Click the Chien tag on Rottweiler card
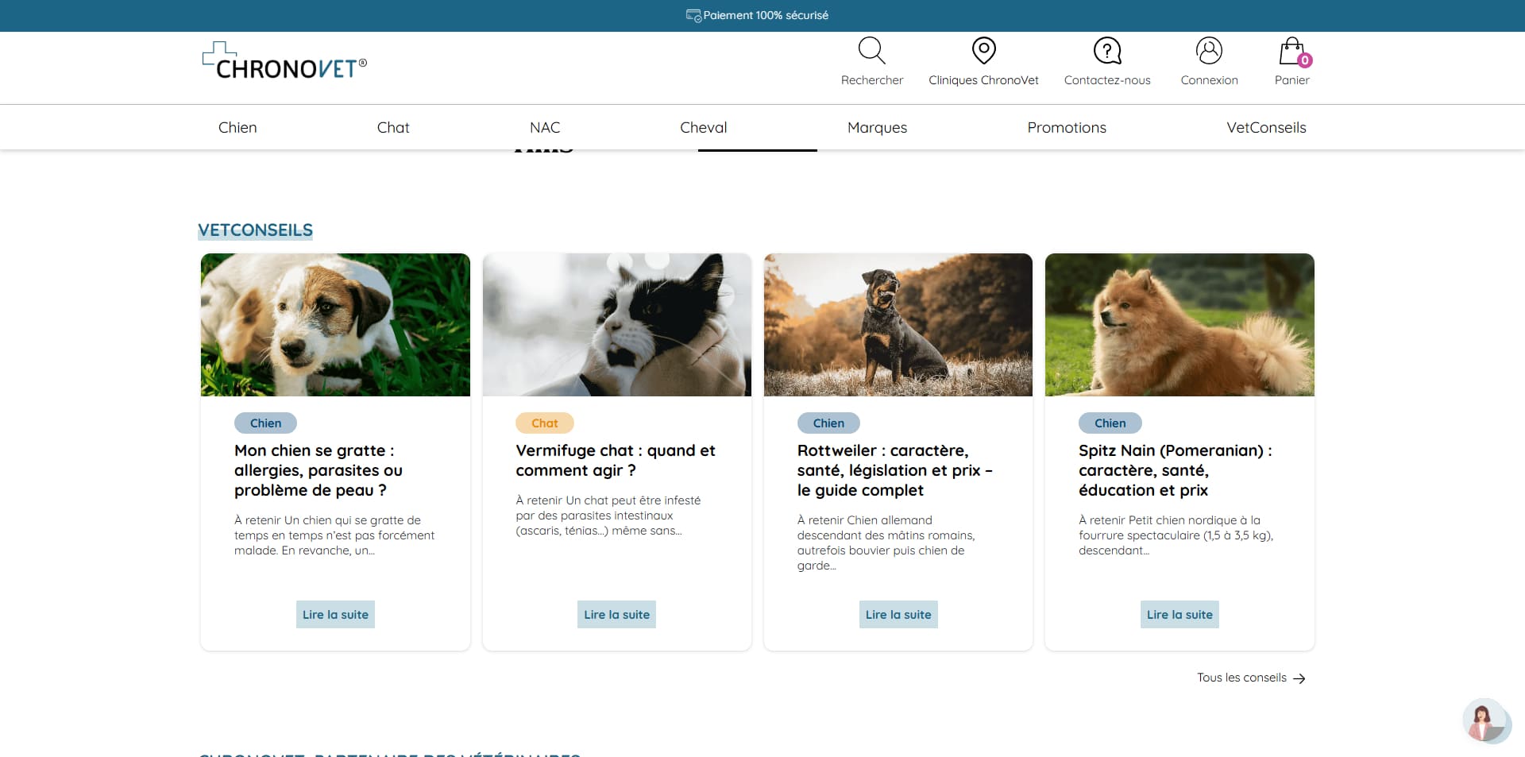The width and height of the screenshot is (1525, 757). [828, 423]
